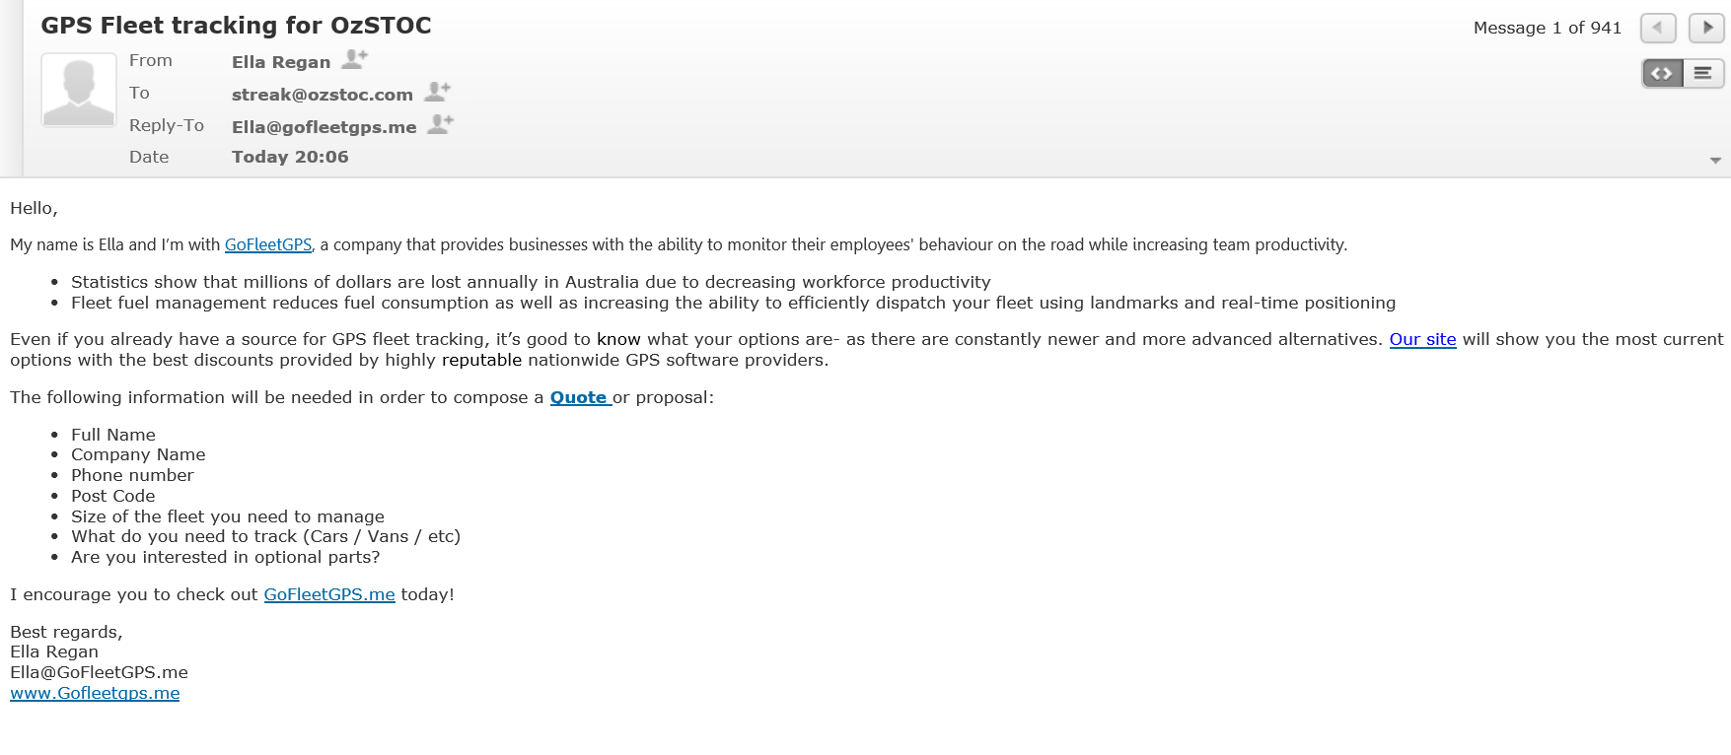1731x755 pixels.
Task: Open the GoFleetGPS link in the intro sentence
Action: pyautogui.click(x=268, y=245)
